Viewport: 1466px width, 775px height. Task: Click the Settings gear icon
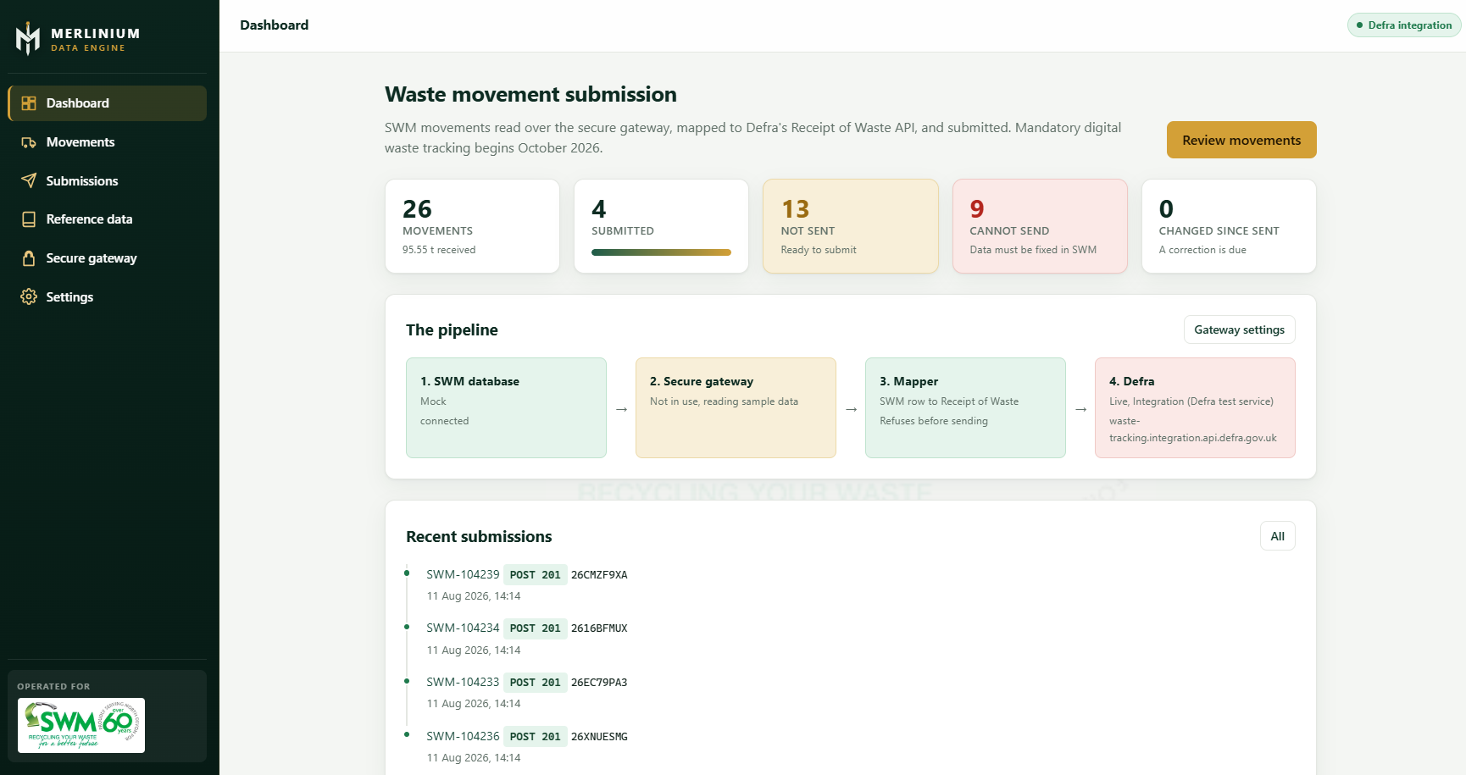click(x=29, y=296)
